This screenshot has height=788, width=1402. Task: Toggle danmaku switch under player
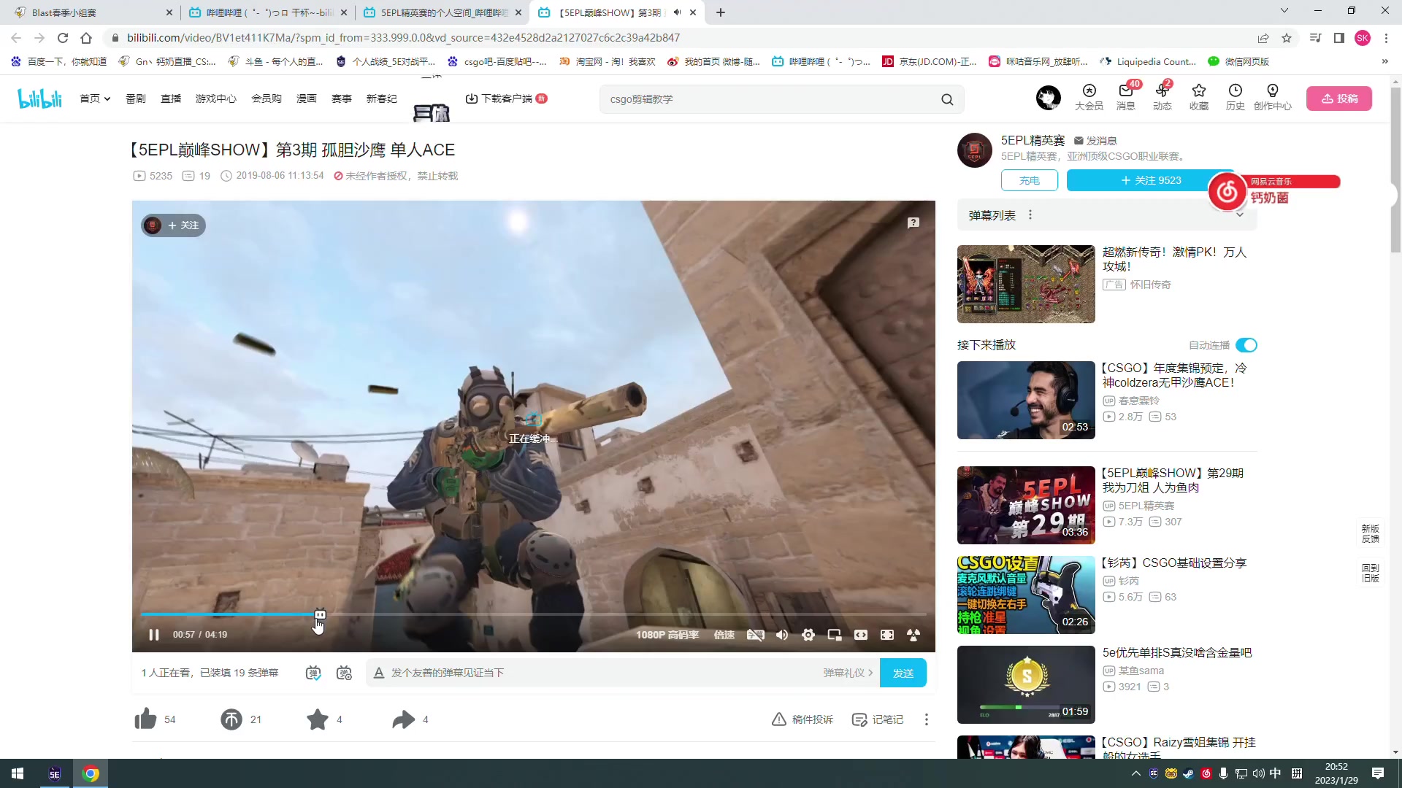[x=313, y=673]
